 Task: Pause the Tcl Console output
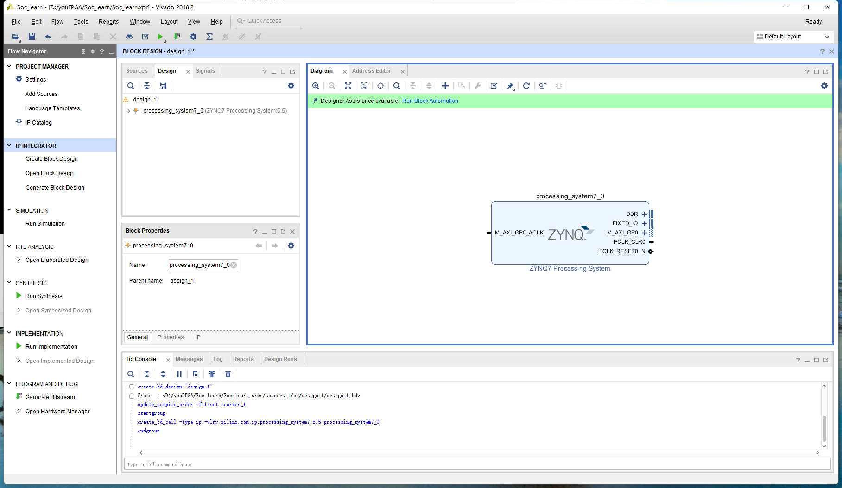click(179, 374)
